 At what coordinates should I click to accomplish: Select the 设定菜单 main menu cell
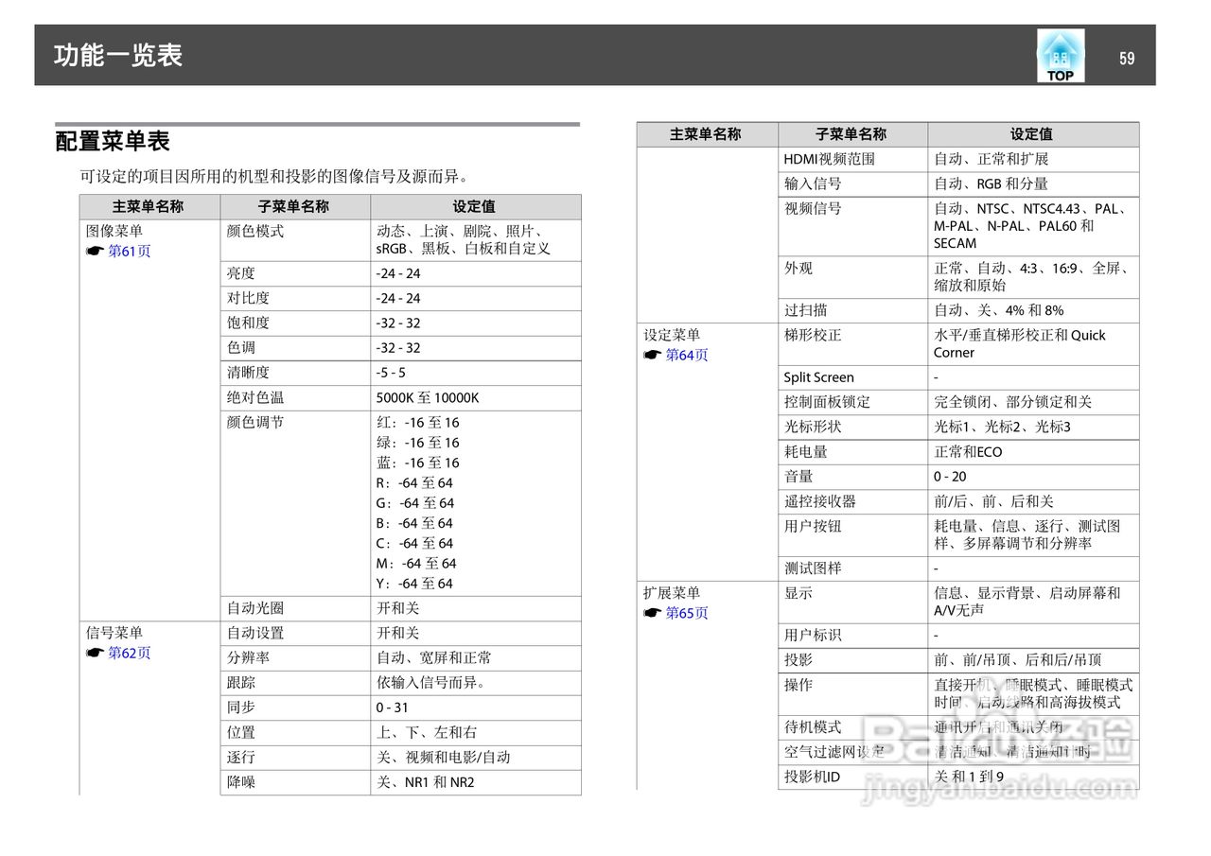point(707,452)
